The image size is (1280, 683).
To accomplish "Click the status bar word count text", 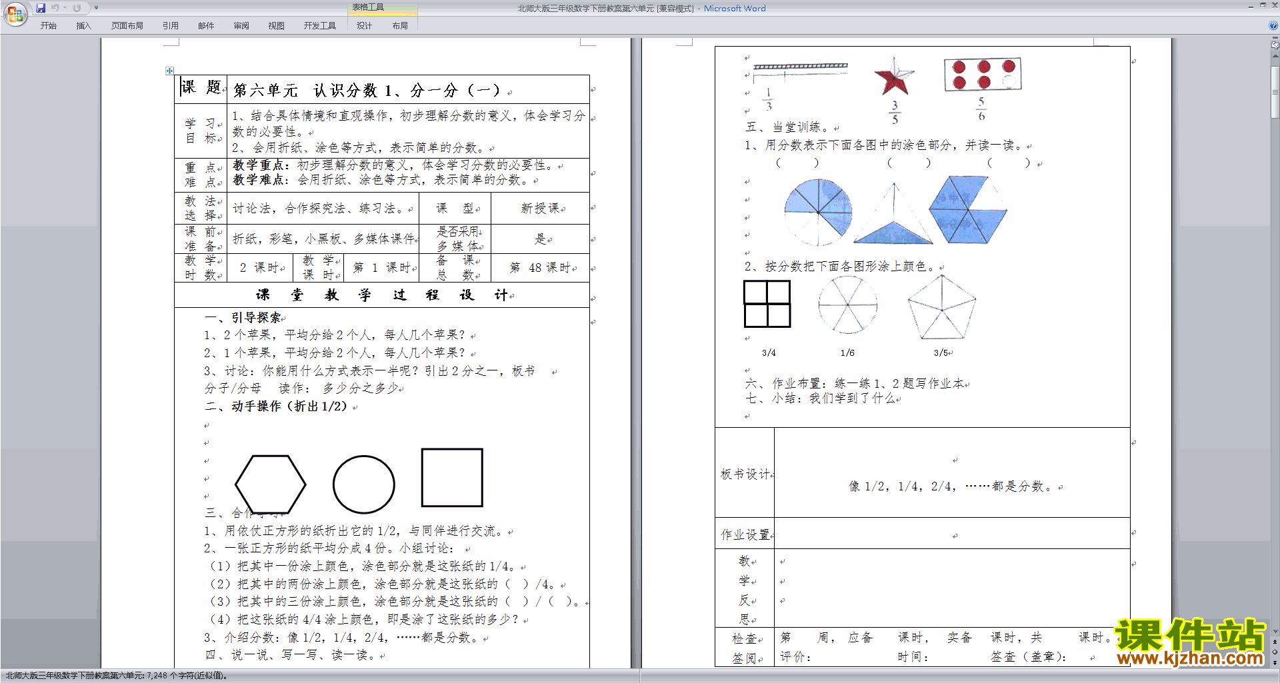I will (x=117, y=676).
